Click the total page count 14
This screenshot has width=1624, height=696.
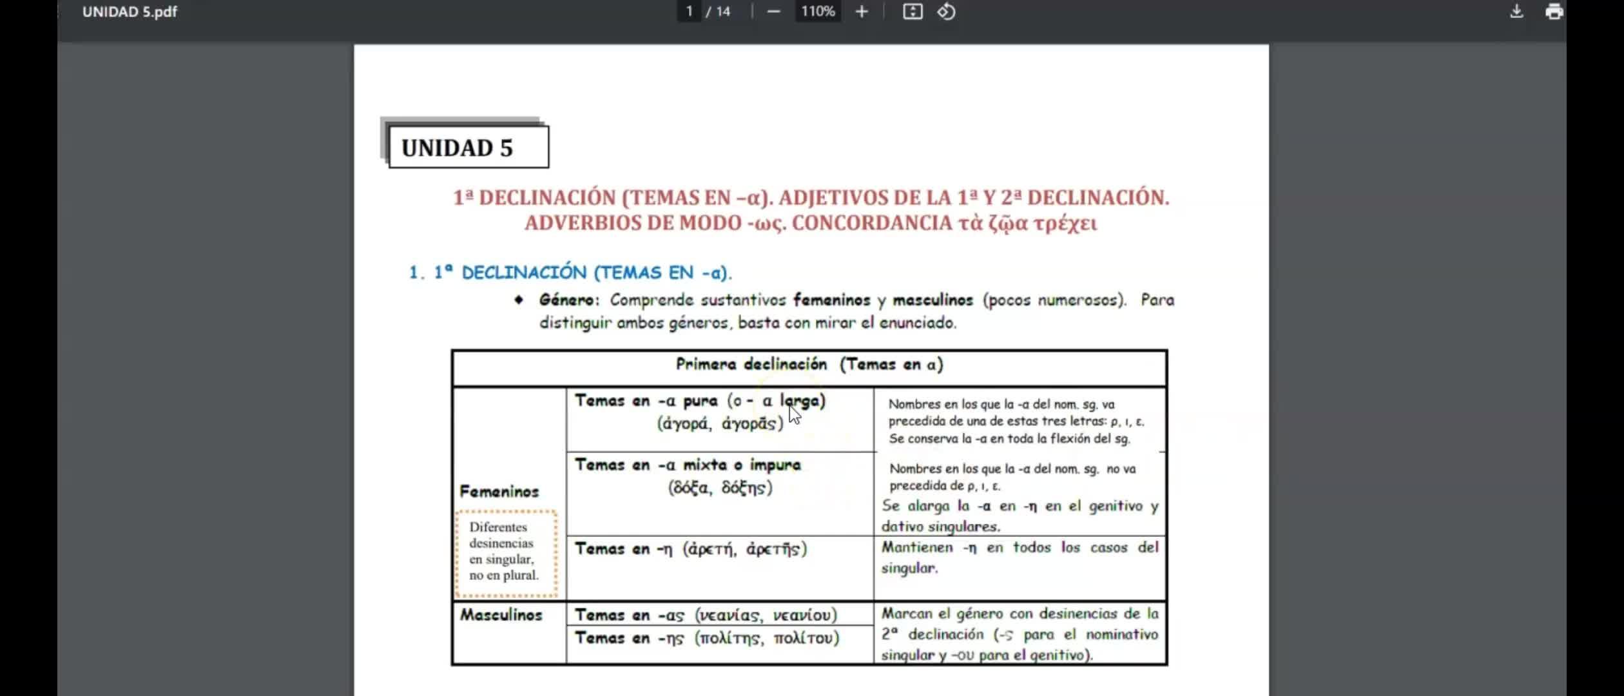[723, 12]
